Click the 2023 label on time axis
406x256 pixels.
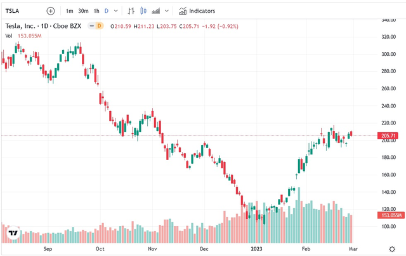[x=256, y=249]
